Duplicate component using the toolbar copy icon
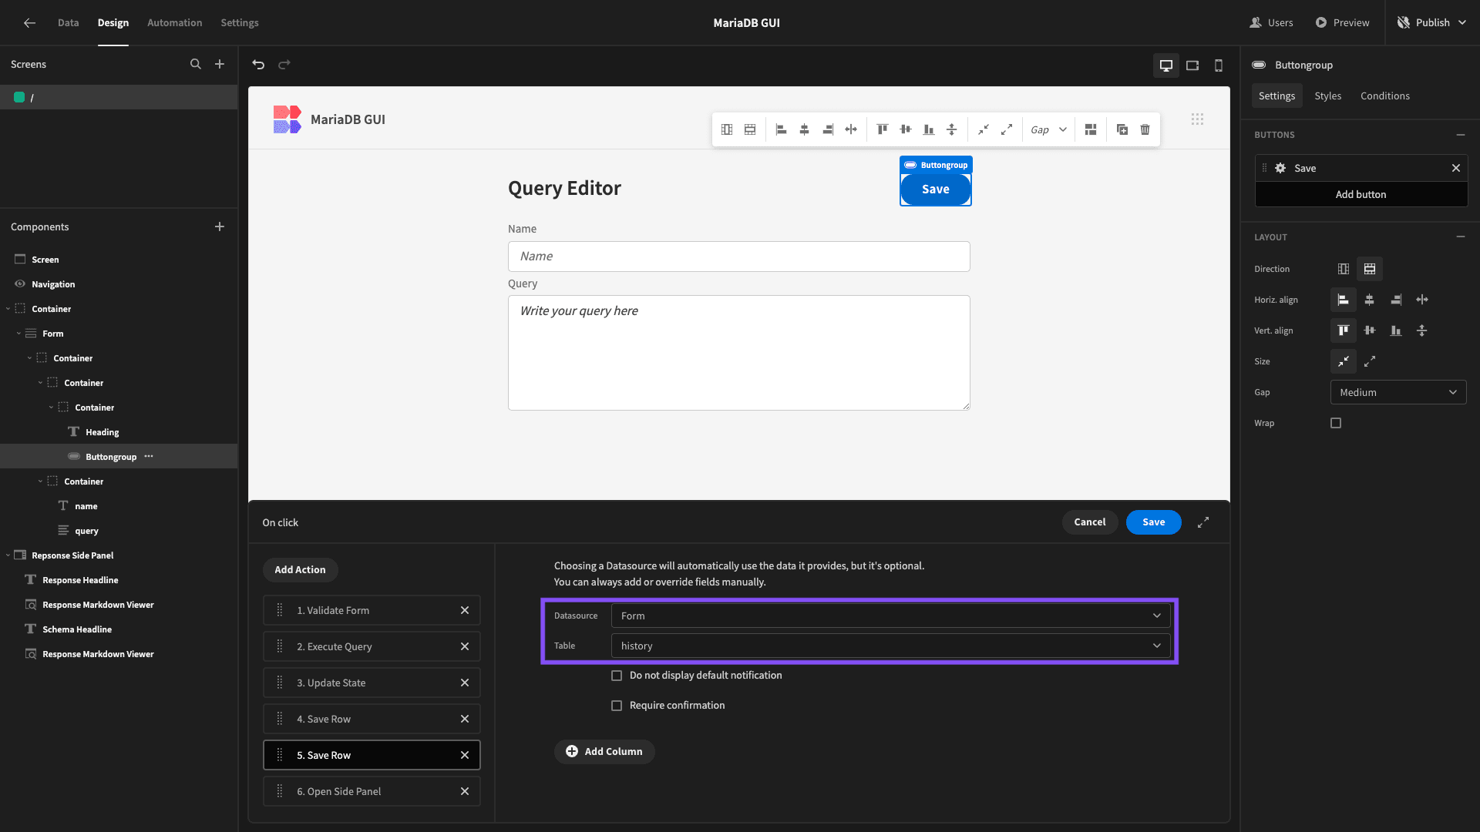The width and height of the screenshot is (1480, 832). point(1122,129)
